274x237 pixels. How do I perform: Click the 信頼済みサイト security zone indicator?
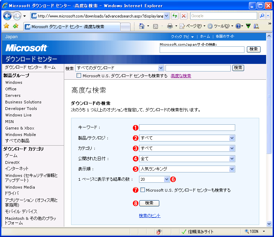tap(197, 232)
